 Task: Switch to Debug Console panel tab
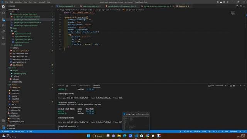pyautogui.click(x=85, y=86)
